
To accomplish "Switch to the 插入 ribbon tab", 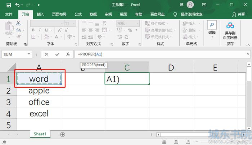I will (40, 14).
